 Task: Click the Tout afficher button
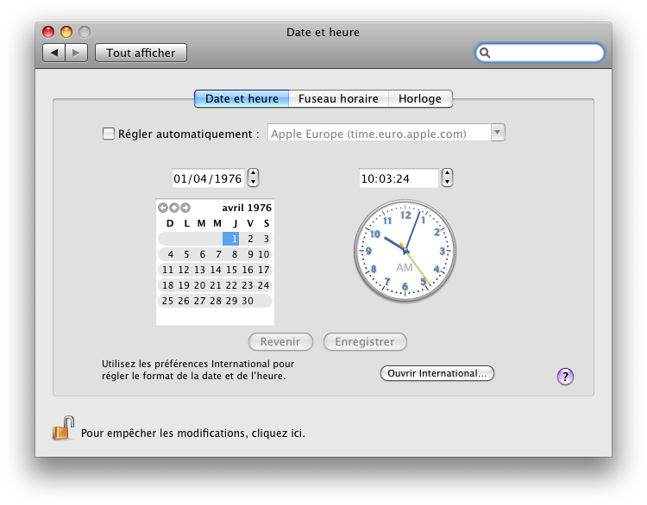pyautogui.click(x=141, y=53)
